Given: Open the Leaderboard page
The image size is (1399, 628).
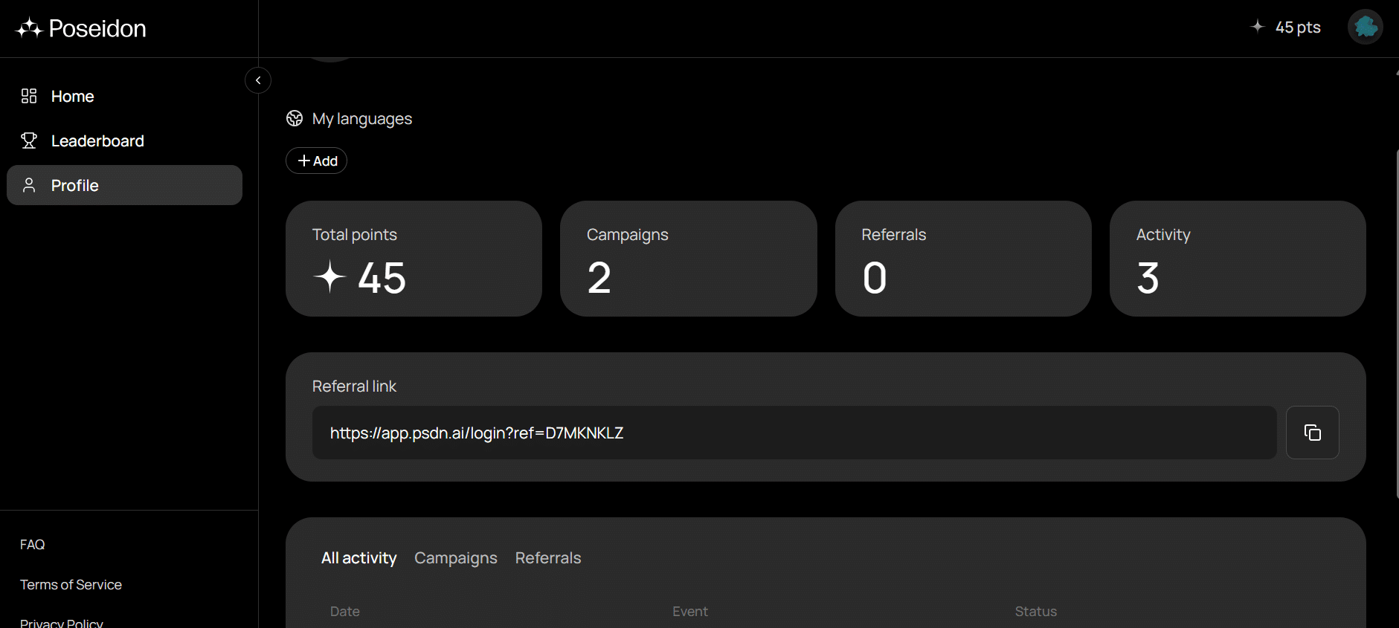Looking at the screenshot, I should point(97,141).
